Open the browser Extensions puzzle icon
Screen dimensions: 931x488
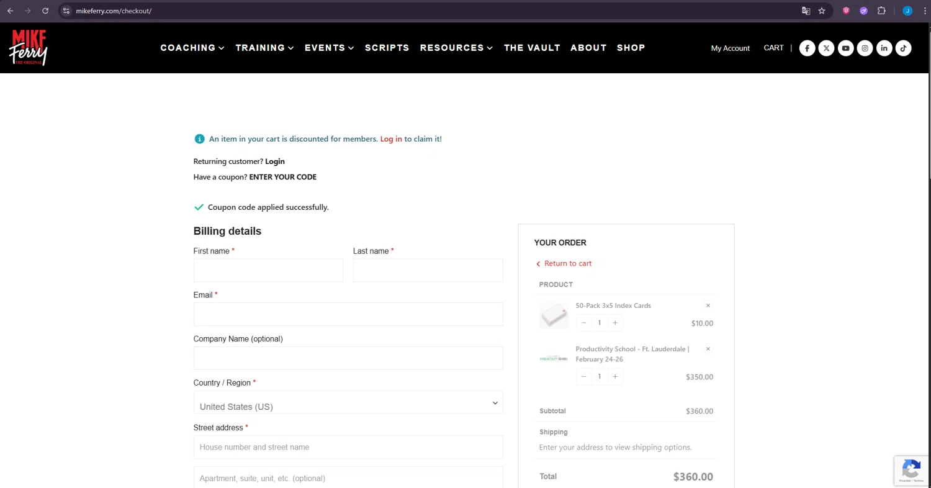pyautogui.click(x=881, y=11)
